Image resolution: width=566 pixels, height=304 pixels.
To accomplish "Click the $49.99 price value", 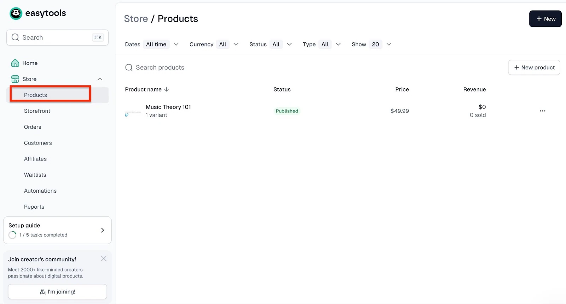I will [x=399, y=111].
